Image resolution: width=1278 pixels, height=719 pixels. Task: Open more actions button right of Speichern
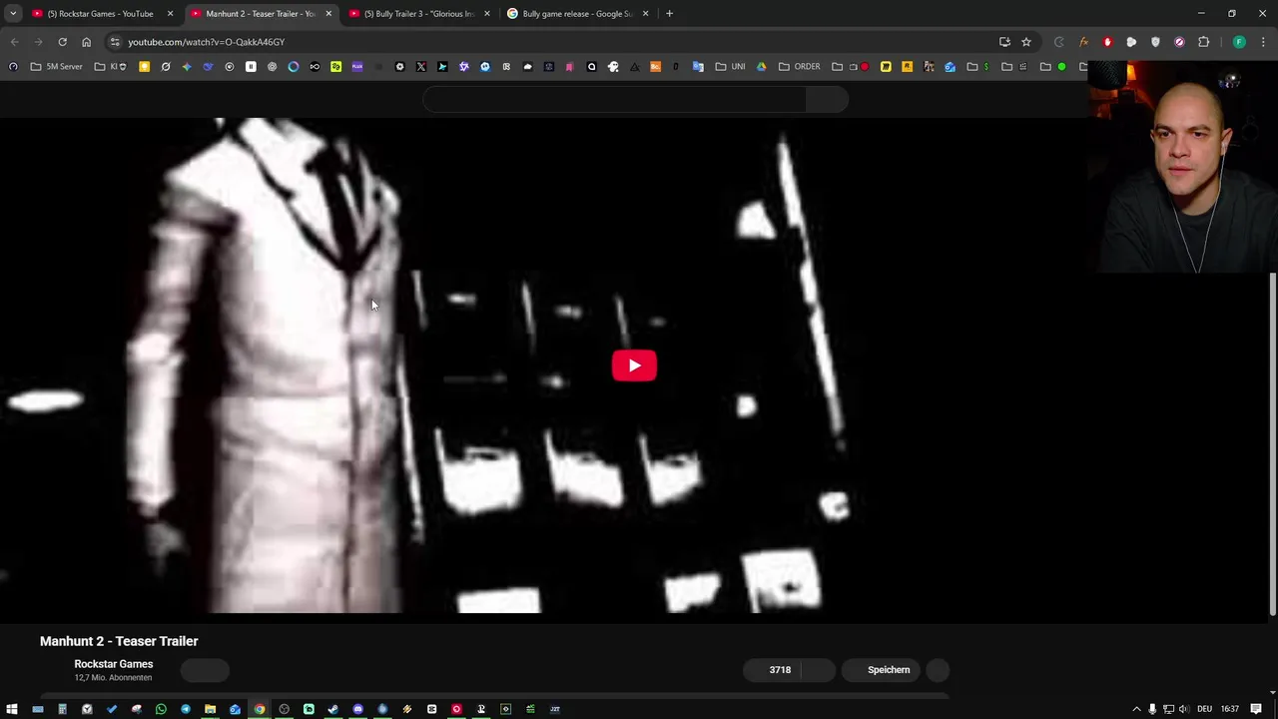(x=938, y=670)
